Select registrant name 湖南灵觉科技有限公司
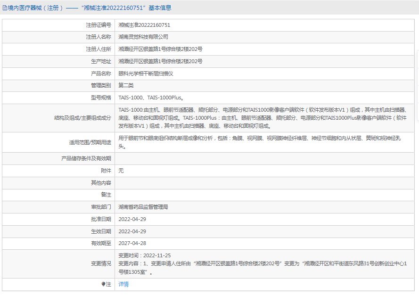Viewport: 419px width, 295px height. (x=143, y=37)
